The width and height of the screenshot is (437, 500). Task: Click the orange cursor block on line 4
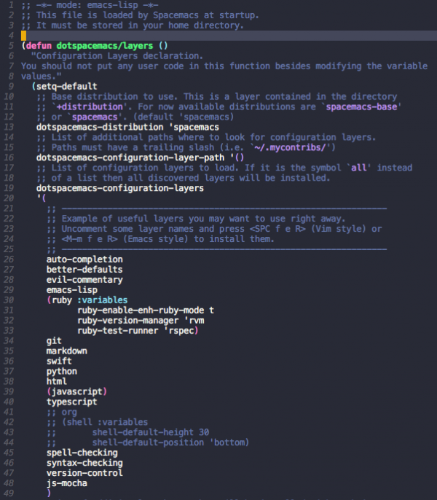(23, 36)
